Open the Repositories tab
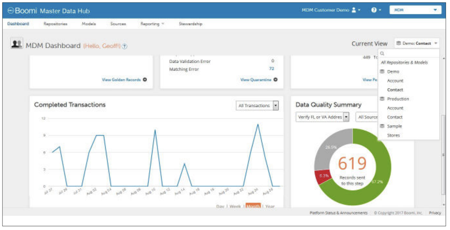This screenshot has width=450, height=230. (x=55, y=24)
